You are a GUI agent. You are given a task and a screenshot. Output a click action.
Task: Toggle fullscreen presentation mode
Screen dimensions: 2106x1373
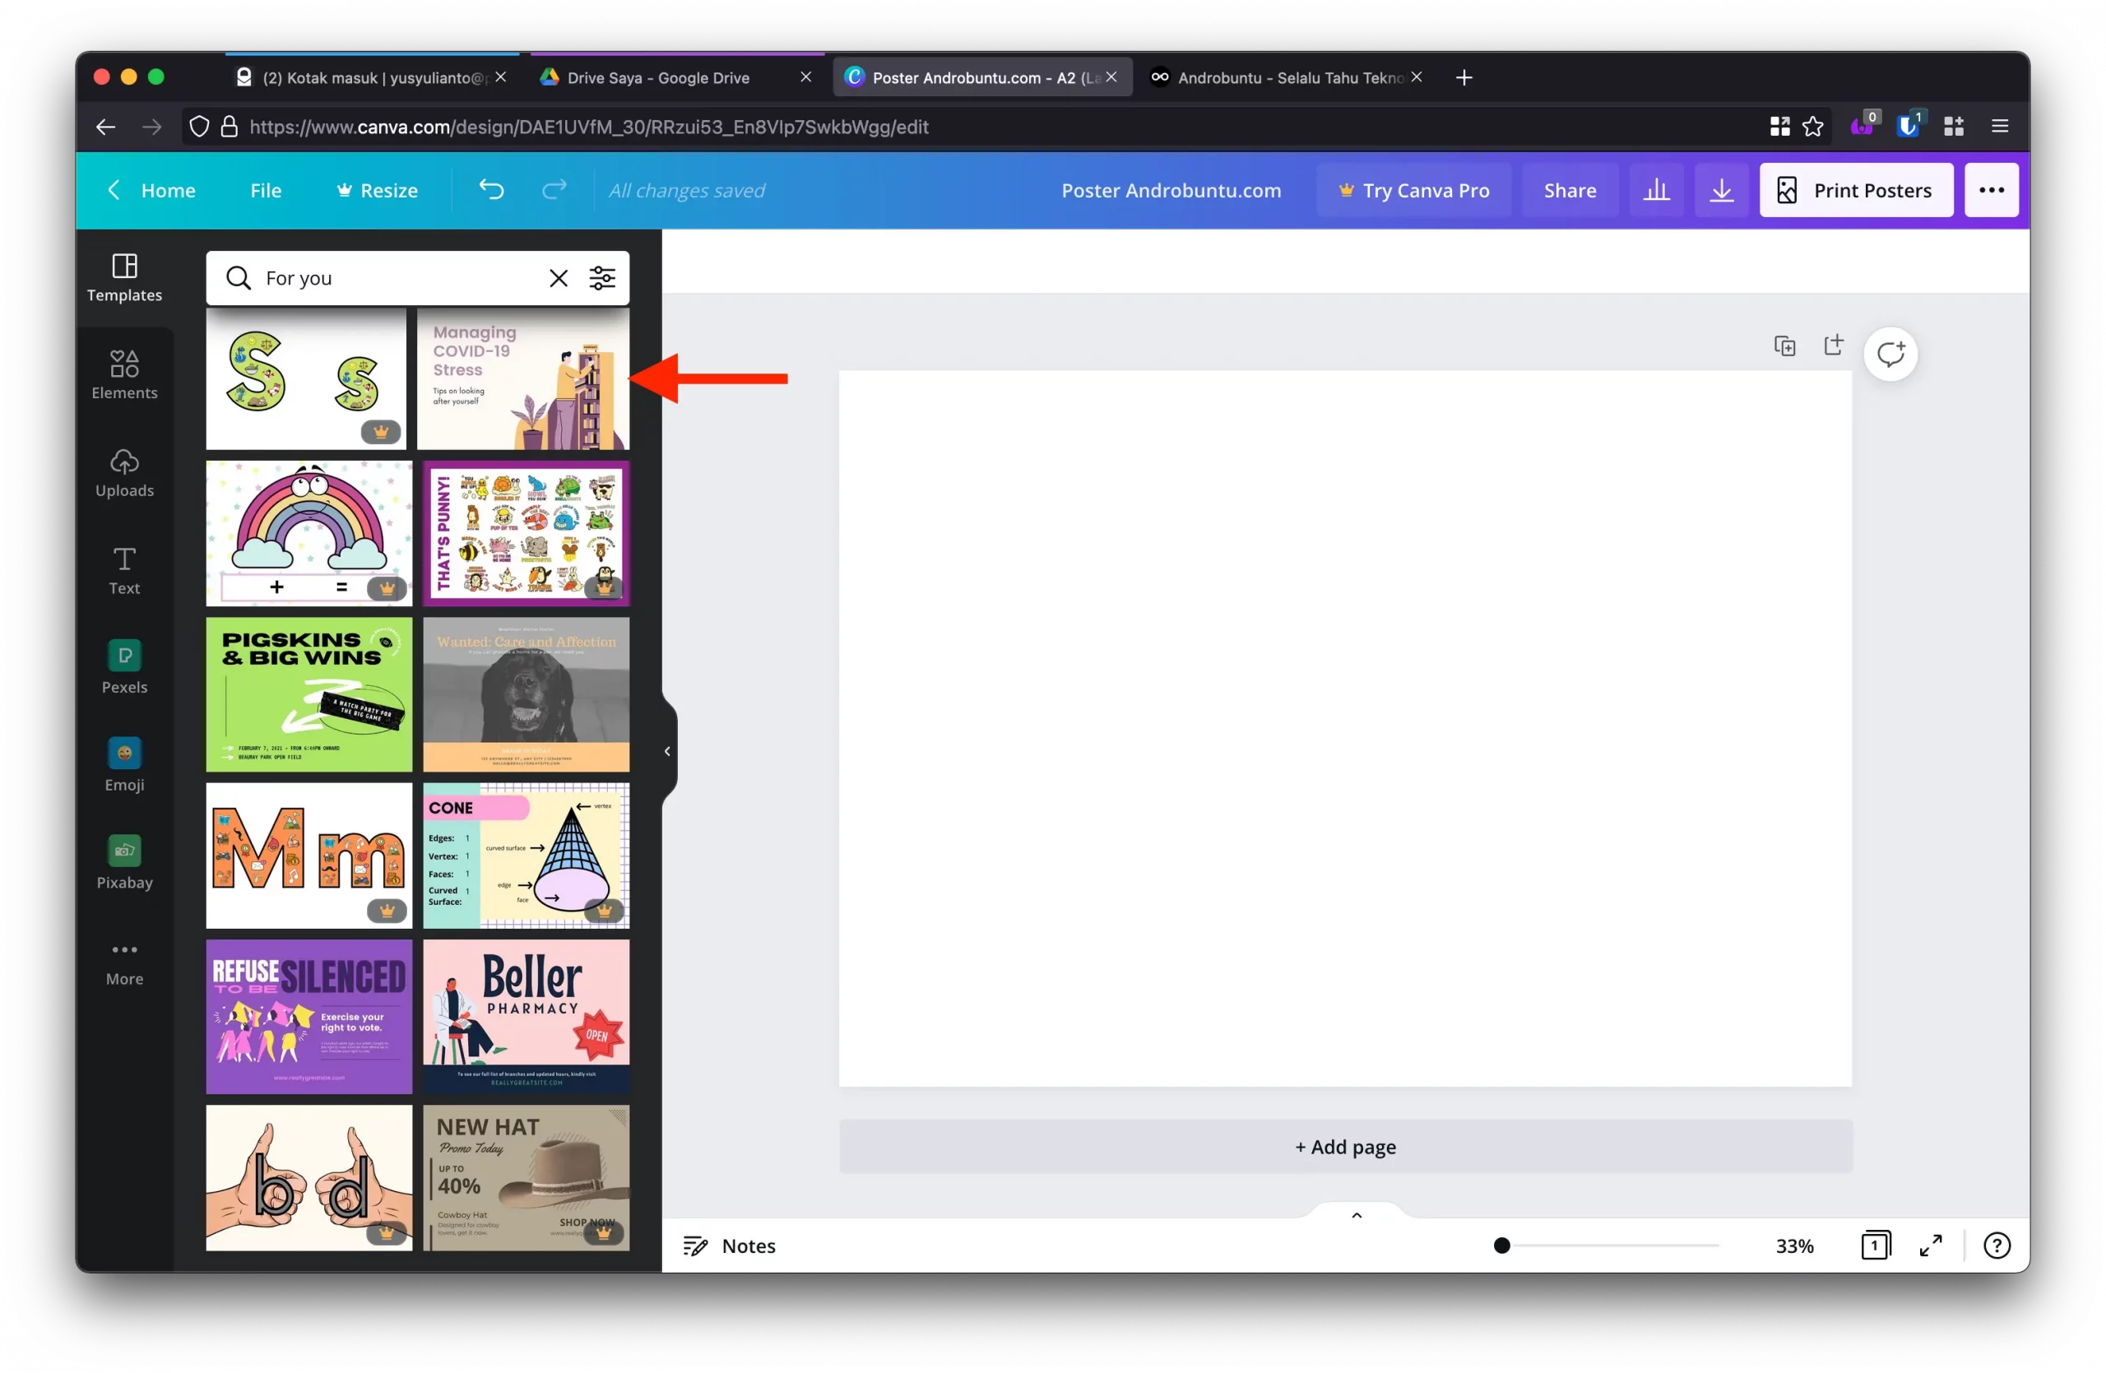(x=1931, y=1245)
